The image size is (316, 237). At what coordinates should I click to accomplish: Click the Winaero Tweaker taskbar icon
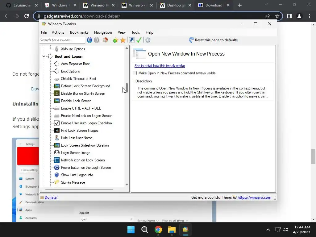point(185,230)
